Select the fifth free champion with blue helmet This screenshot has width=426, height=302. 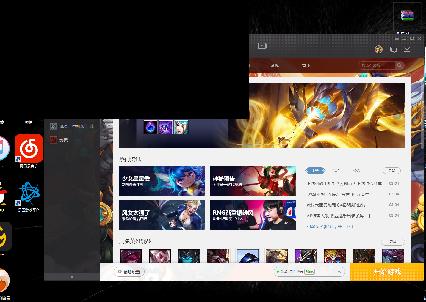[248, 256]
